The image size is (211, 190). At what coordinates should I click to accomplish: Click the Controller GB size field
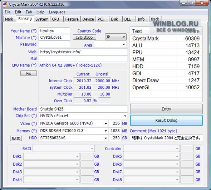click(187, 148)
